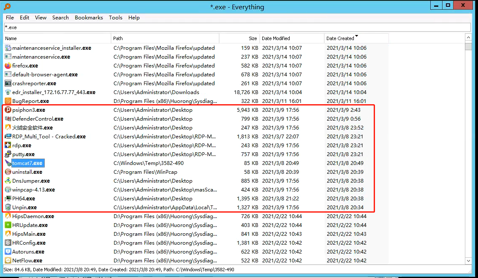
Task: Open the Search menu
Action: tap(60, 18)
